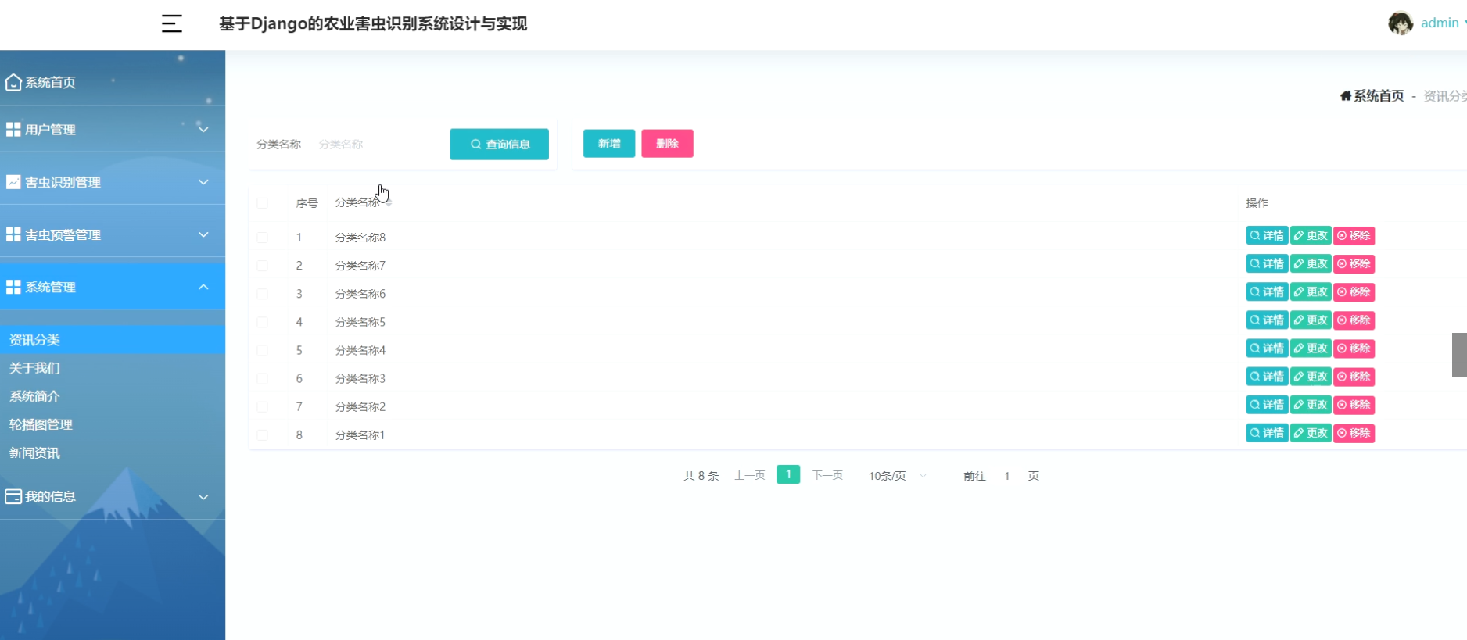
Task: Click 移除 for 分类名称2
Action: click(x=1354, y=404)
